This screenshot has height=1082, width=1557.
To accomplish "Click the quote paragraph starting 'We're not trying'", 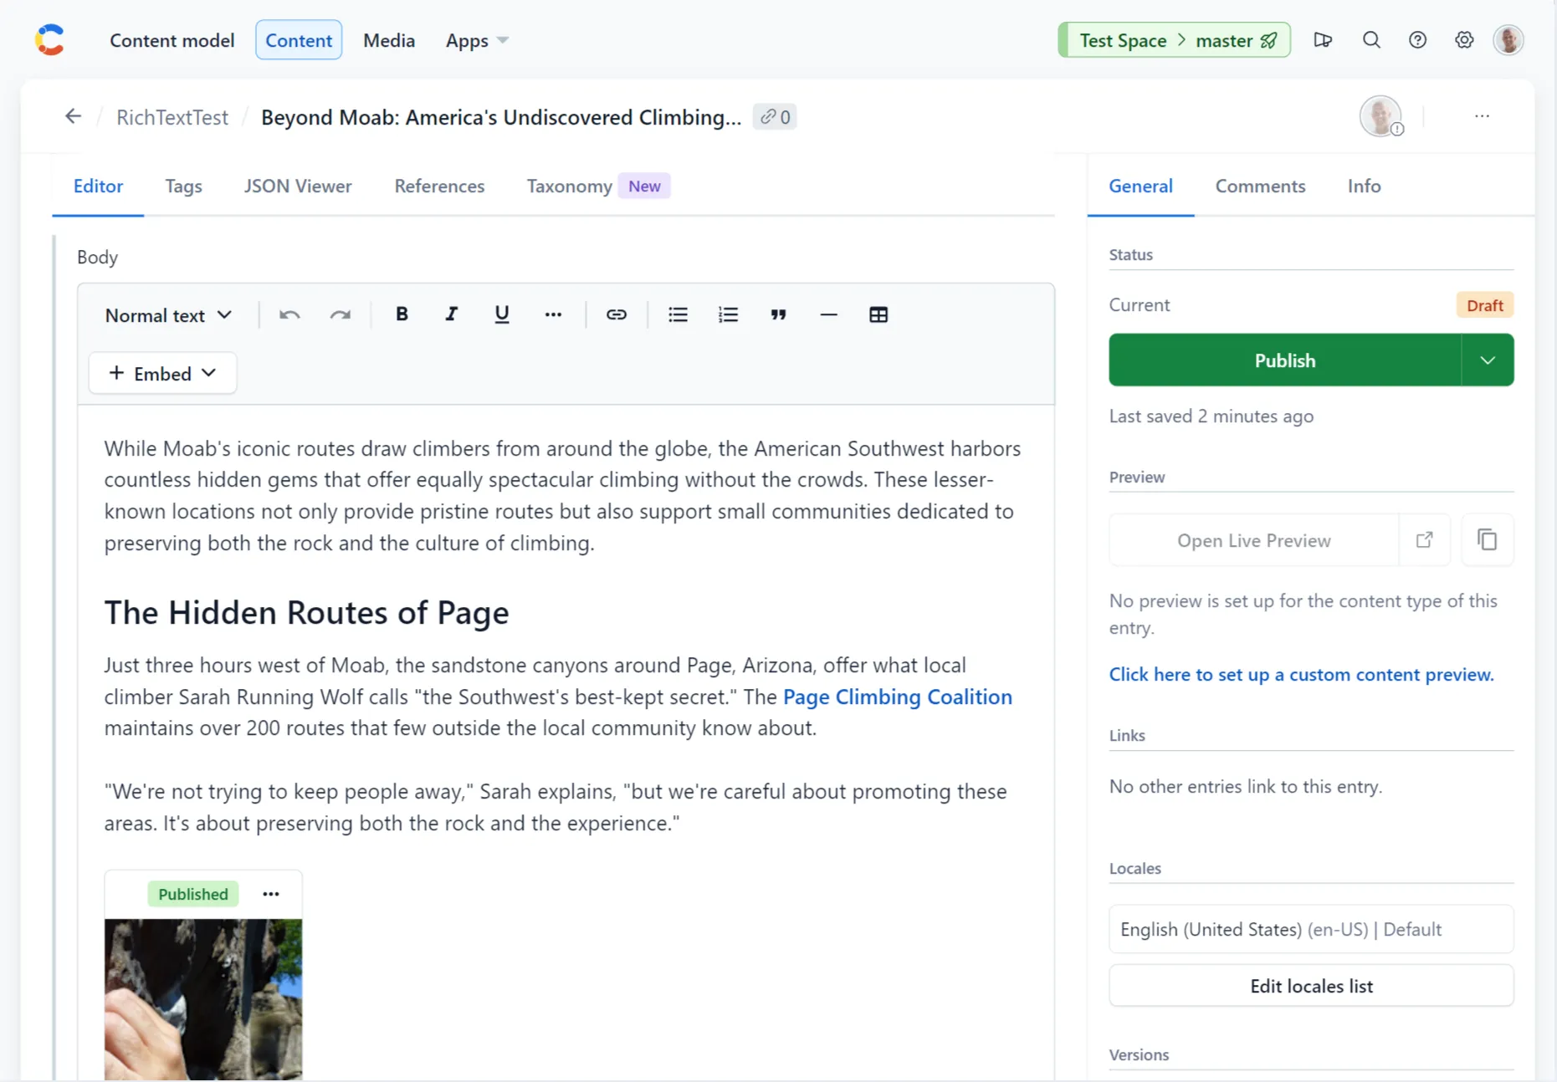I will point(556,807).
